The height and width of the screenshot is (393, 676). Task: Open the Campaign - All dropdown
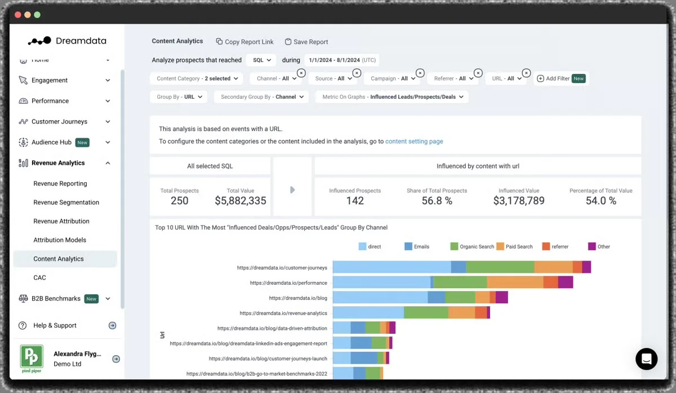(x=392, y=79)
